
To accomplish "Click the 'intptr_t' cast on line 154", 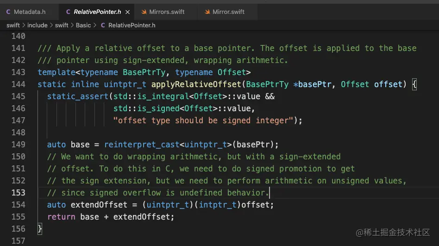I will point(218,205).
